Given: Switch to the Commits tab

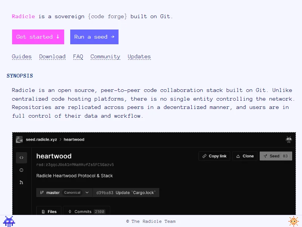Looking at the screenshot, I should coord(86,211).
